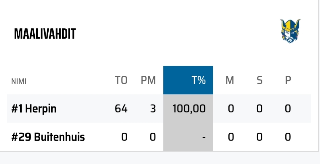Open goalie #29 Buitenhuis's profile
Image resolution: width=320 pixels, height=164 pixels.
(48, 137)
